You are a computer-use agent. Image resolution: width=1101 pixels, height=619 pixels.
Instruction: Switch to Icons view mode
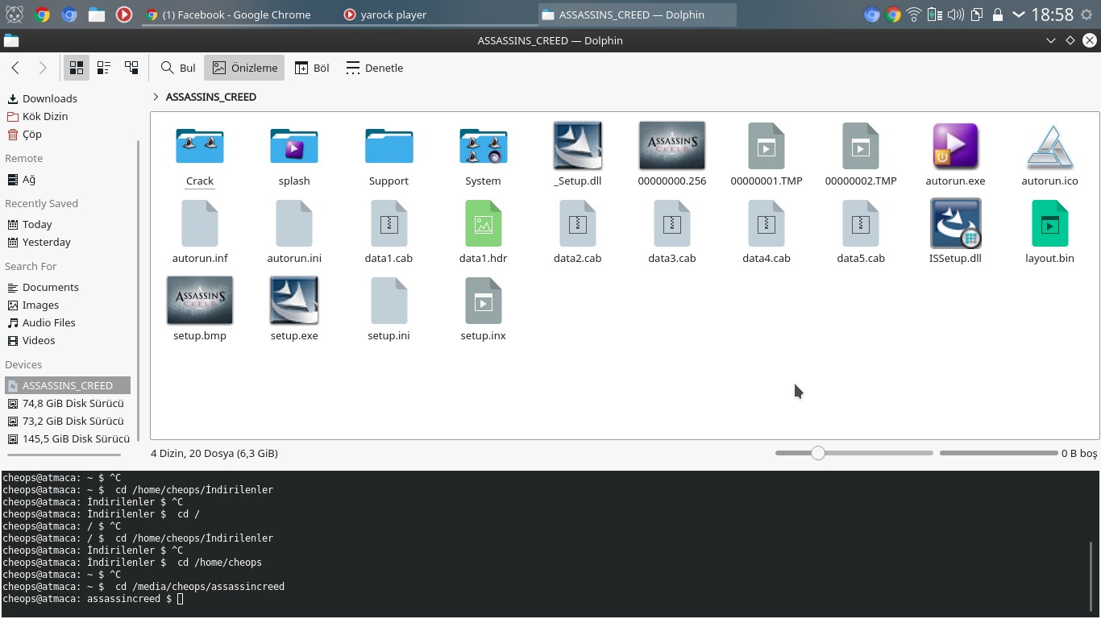tap(77, 68)
